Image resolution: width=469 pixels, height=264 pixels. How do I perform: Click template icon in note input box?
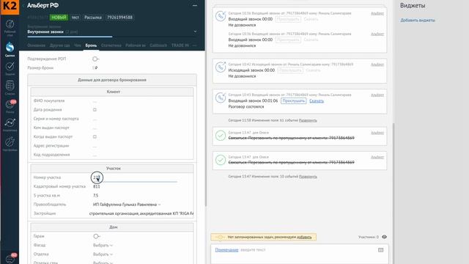[380, 250]
